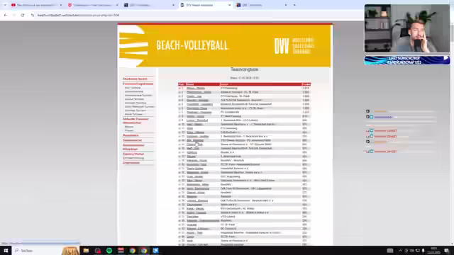Show hidden system tray icons
This screenshot has height=255, width=454.
[400, 250]
